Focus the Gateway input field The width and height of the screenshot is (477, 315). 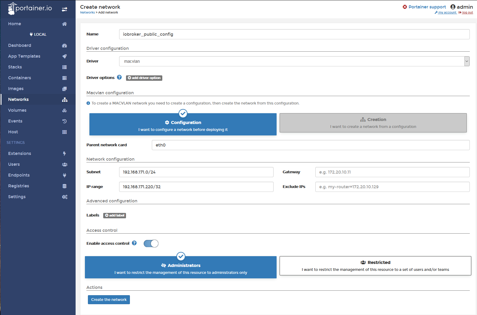pos(392,172)
